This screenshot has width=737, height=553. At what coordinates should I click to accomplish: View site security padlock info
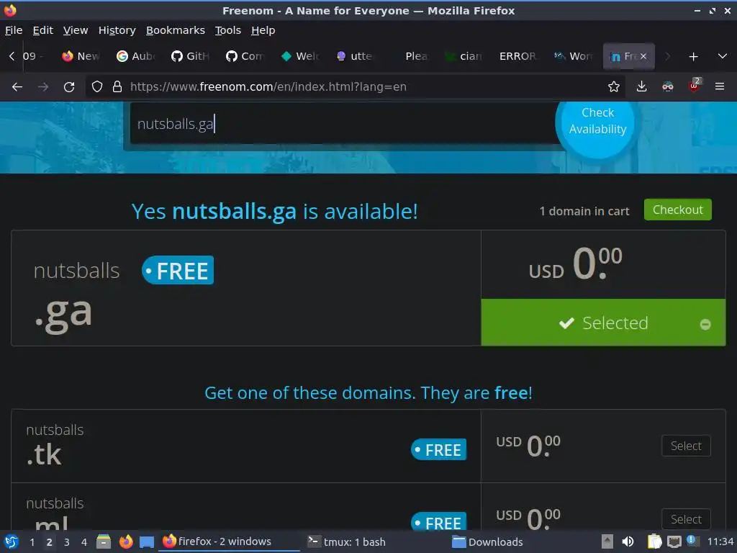click(x=117, y=86)
